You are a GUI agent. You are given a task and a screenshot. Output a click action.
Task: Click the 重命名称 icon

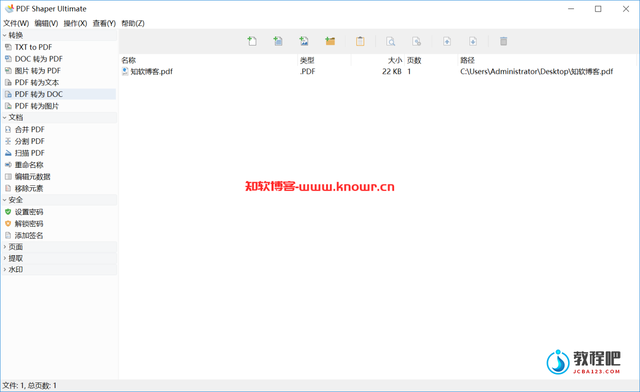8,165
